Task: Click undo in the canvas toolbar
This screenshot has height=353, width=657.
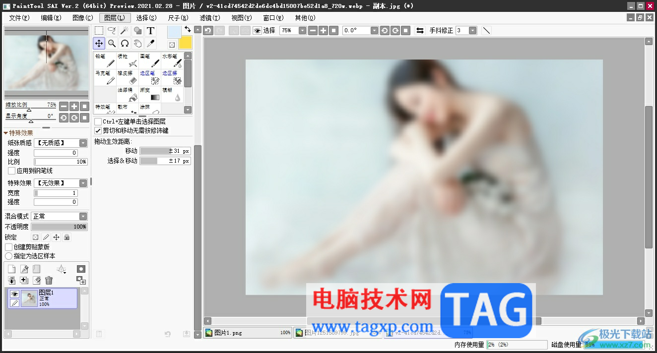Action: click(x=208, y=30)
